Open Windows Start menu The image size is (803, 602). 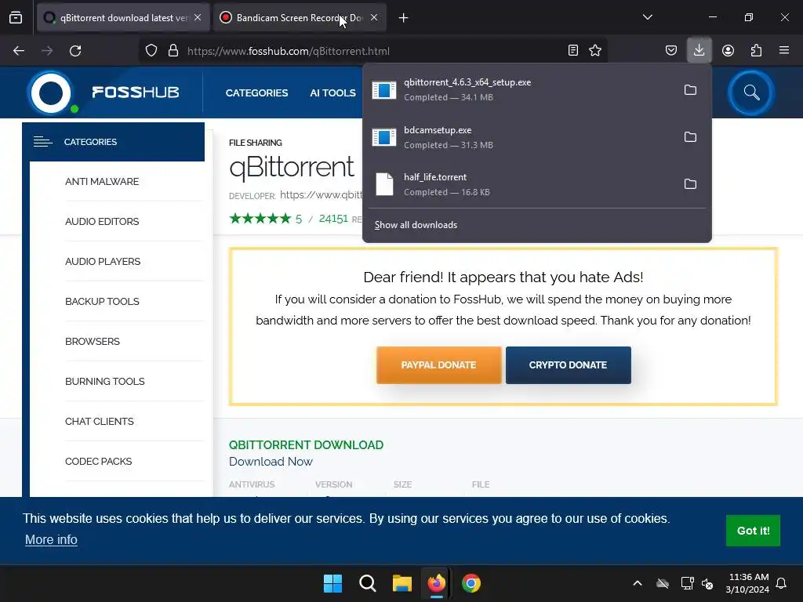(332, 583)
